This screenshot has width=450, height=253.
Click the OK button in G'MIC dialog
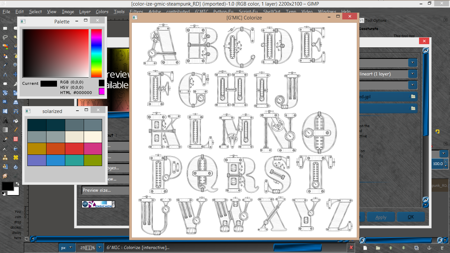click(x=410, y=217)
